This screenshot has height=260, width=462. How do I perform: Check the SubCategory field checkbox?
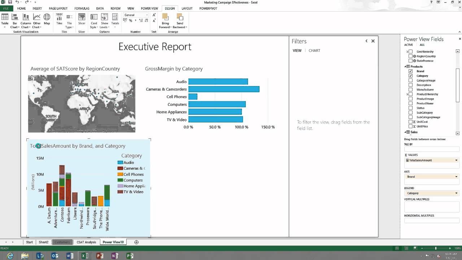tap(410, 113)
